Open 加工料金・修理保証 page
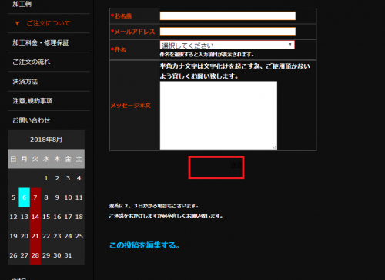Screen dimensions: 385x280 point(41,42)
